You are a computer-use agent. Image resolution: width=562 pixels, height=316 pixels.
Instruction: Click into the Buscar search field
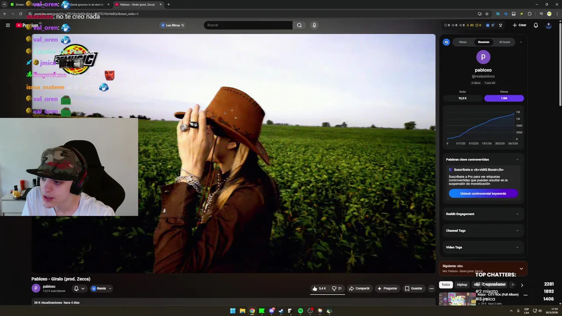tap(248, 25)
